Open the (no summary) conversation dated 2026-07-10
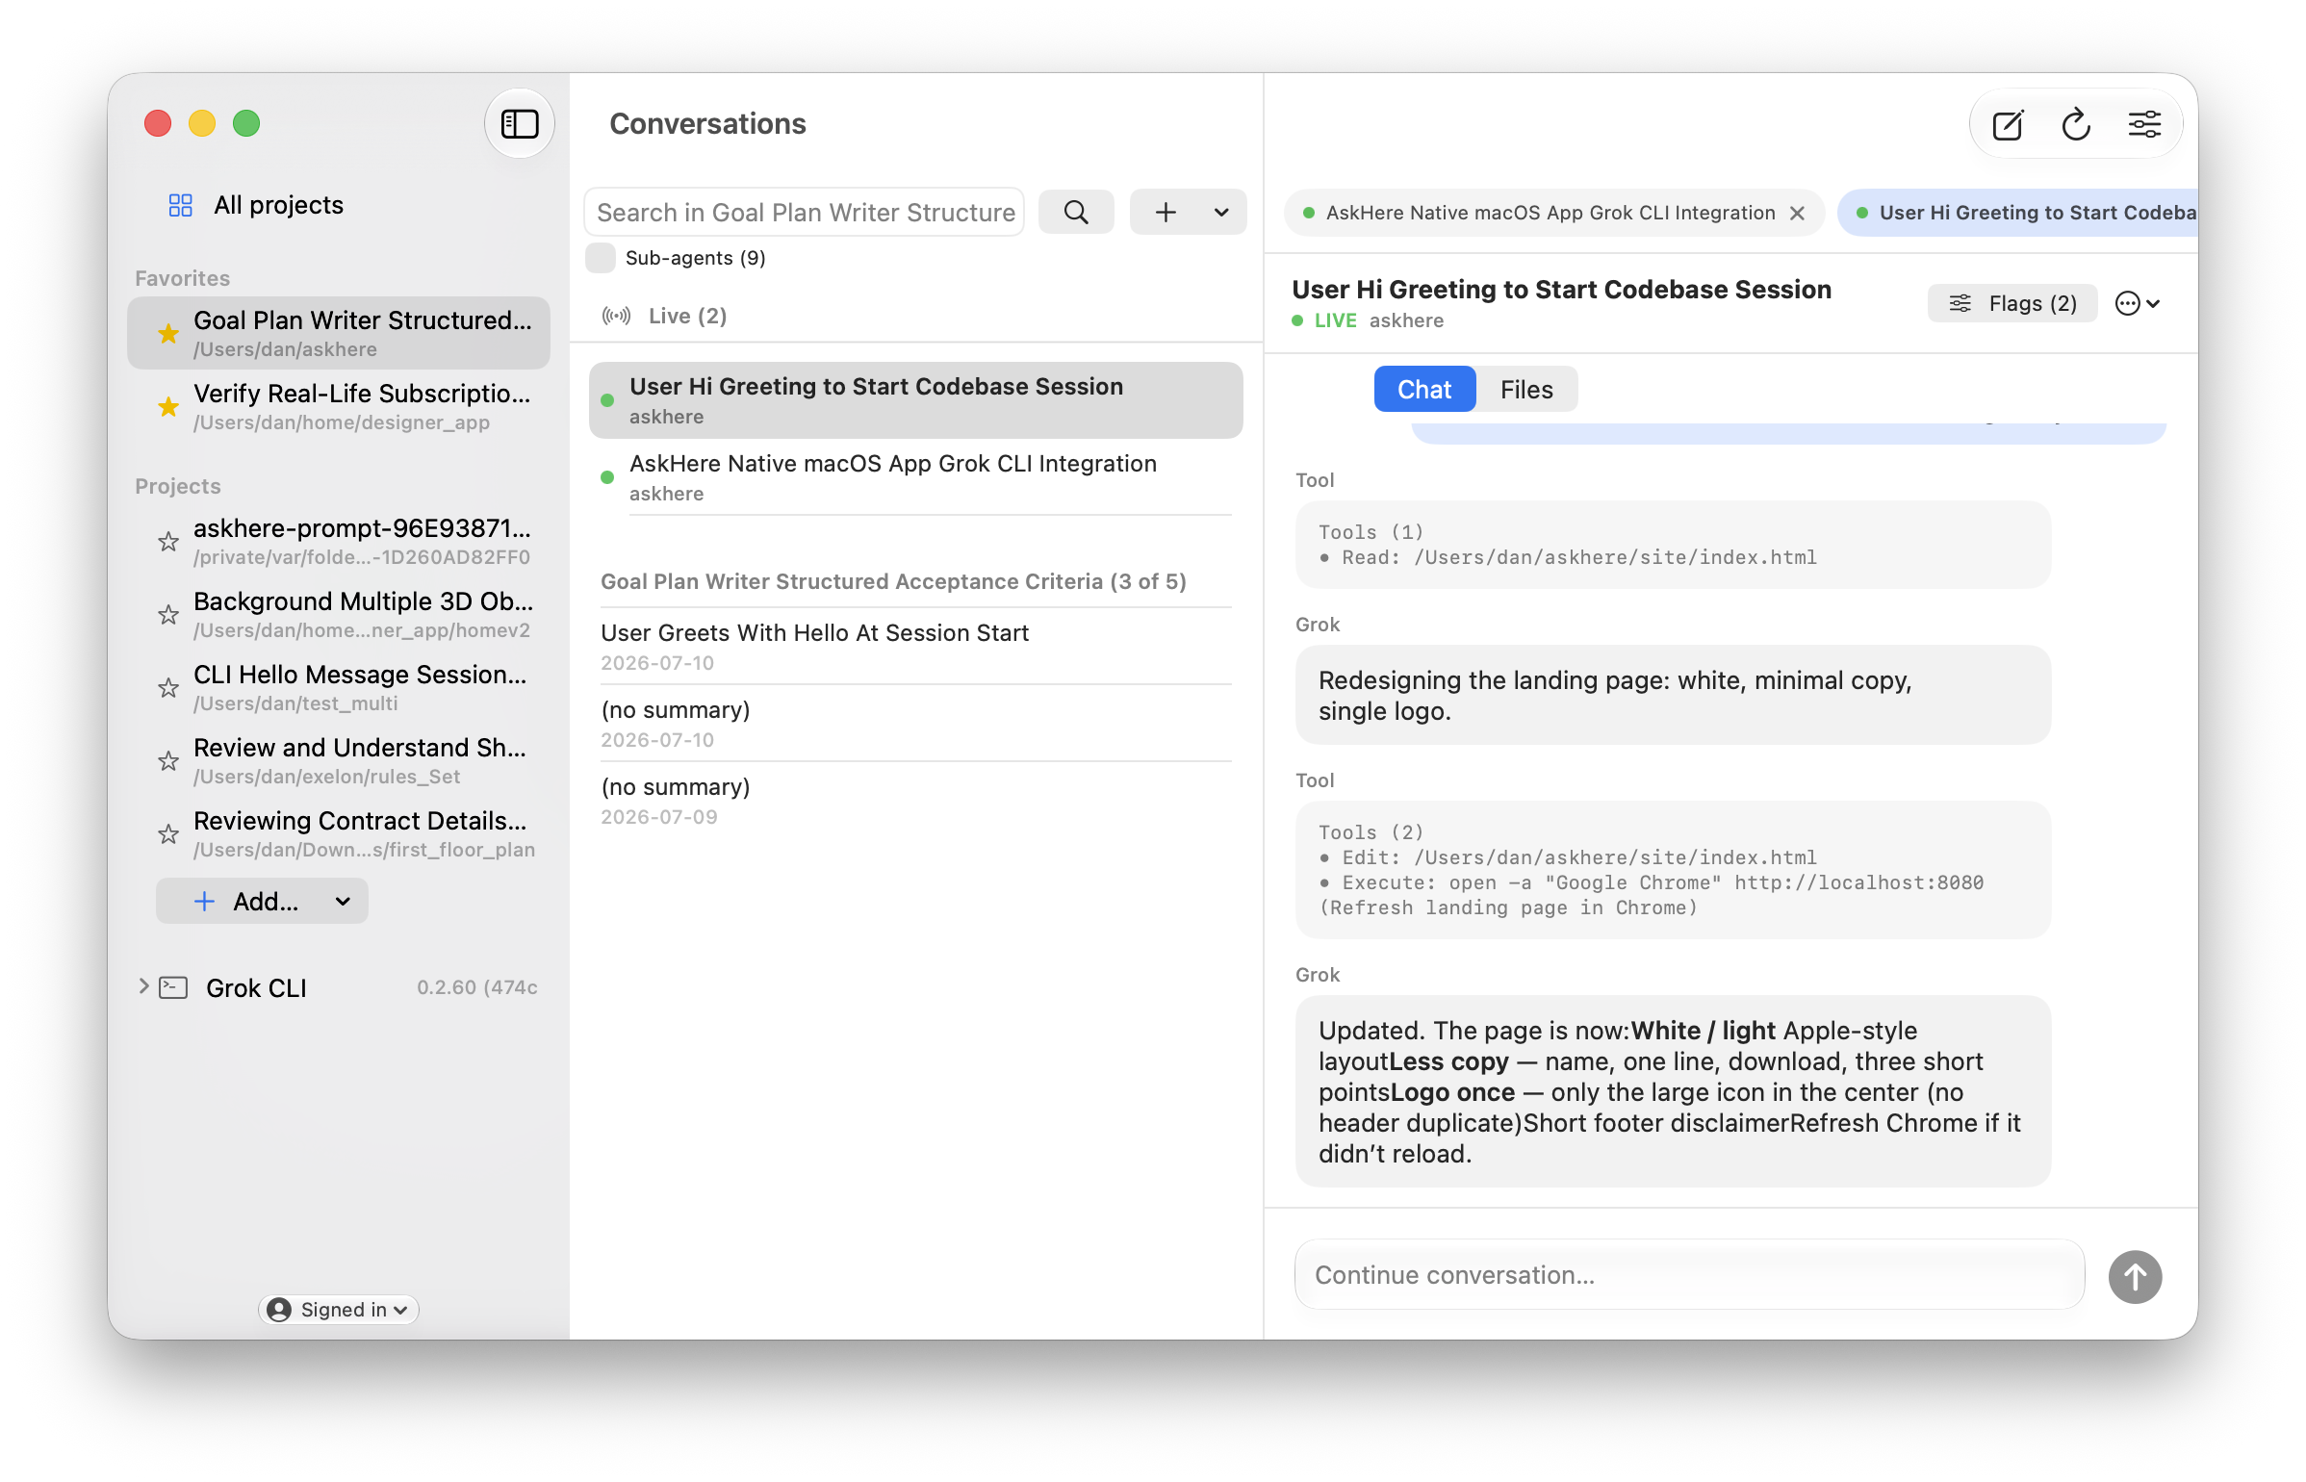2306x1482 pixels. point(915,723)
